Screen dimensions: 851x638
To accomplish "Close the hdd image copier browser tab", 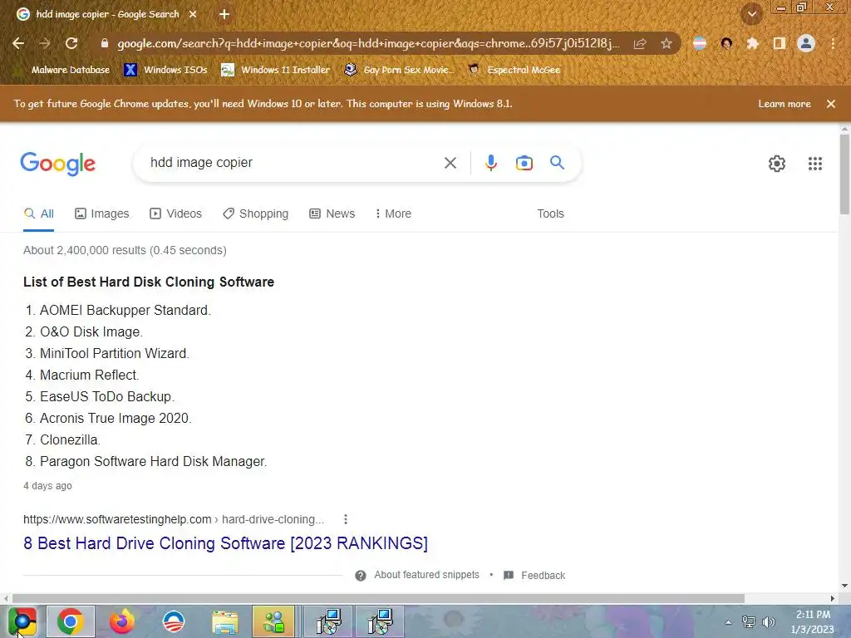I will coord(193,14).
